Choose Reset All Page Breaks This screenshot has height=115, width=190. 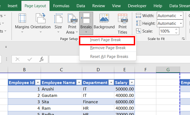pyautogui.click(x=109, y=57)
